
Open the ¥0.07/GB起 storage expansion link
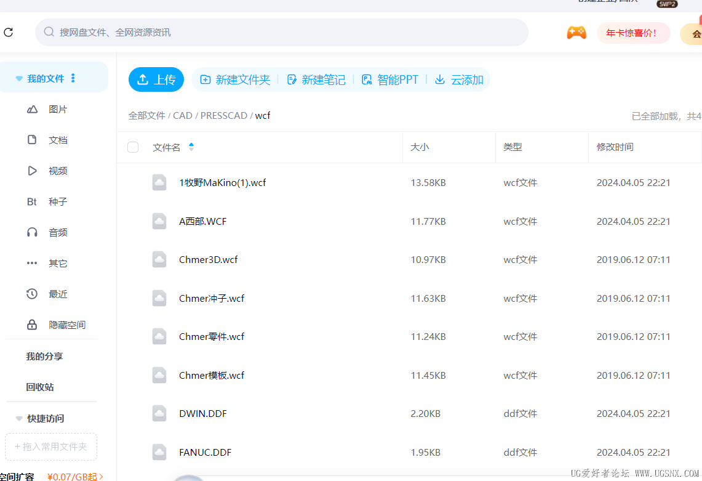click(x=75, y=477)
